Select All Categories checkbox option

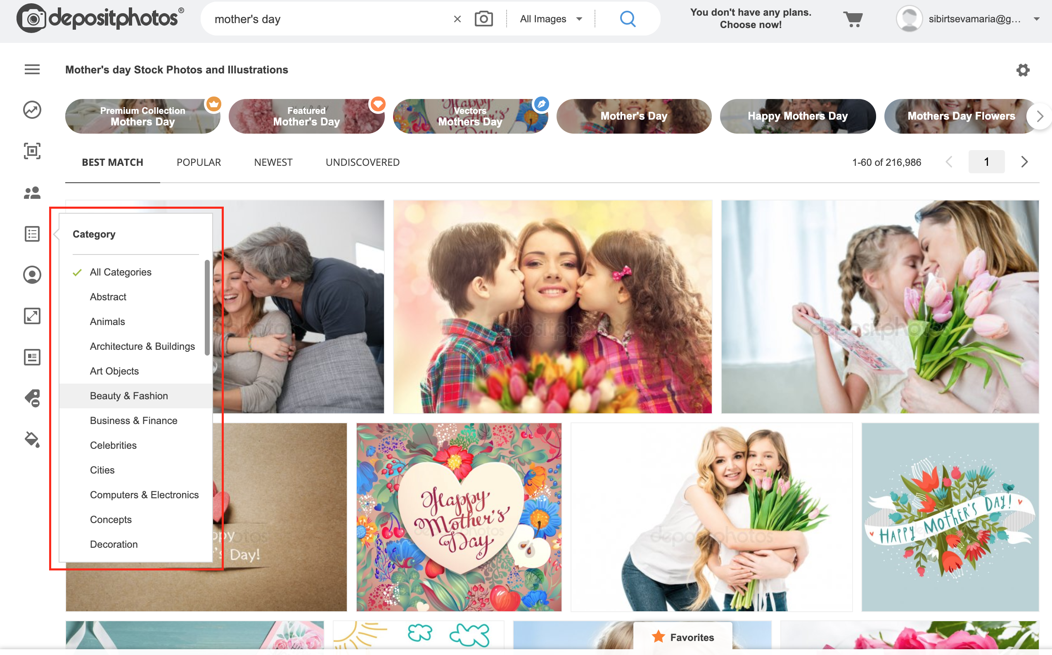pyautogui.click(x=121, y=271)
